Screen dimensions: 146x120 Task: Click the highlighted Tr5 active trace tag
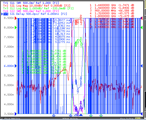click(x=6, y=14)
